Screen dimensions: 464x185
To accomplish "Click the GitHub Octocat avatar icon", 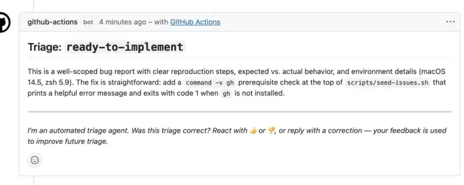I will 3,22.
